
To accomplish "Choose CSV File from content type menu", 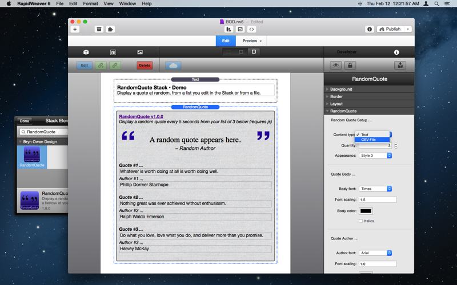I will 372,140.
